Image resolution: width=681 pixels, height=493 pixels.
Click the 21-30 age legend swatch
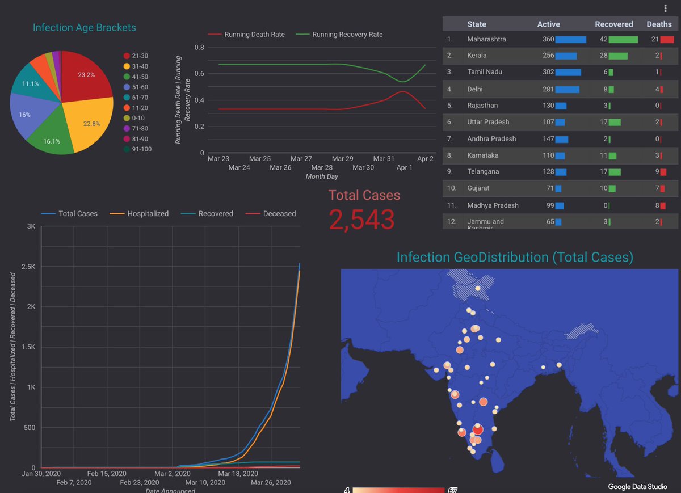point(127,56)
